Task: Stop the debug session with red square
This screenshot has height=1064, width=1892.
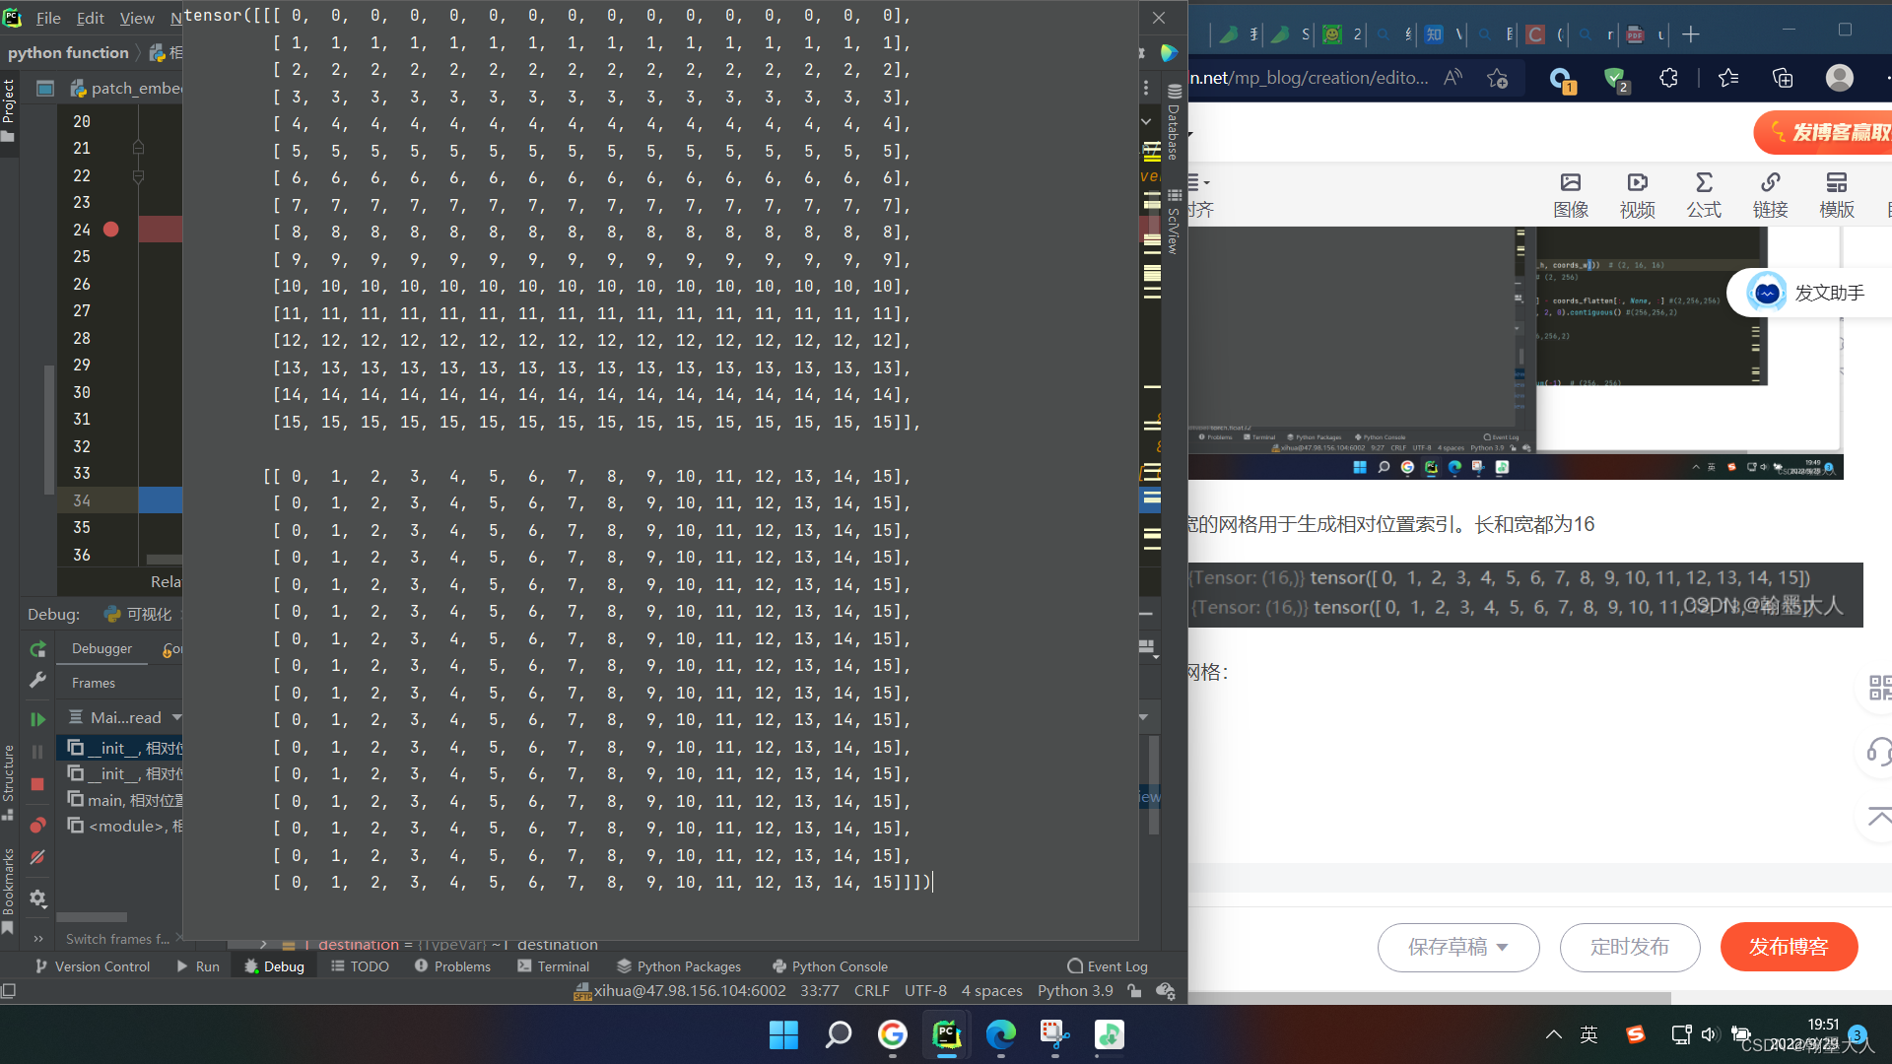Action: coord(37,784)
